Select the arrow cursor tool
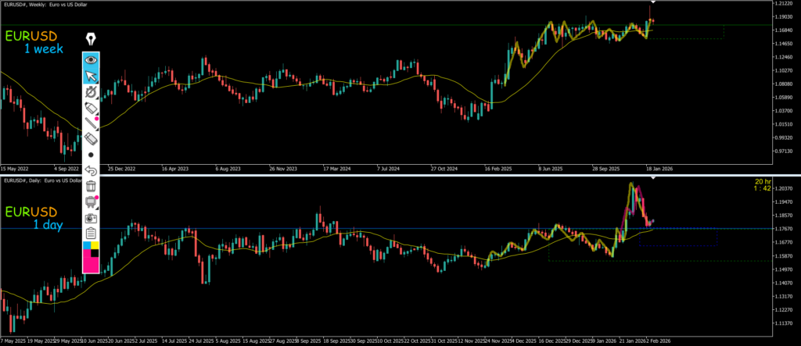The image size is (801, 346). [x=92, y=76]
